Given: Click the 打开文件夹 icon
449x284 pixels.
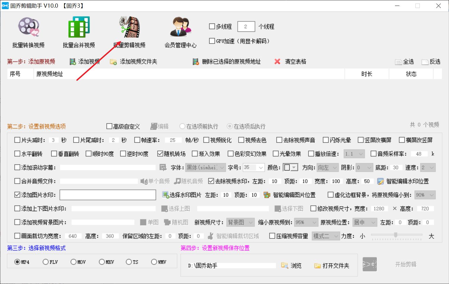Looking at the screenshot, I should coord(318,265).
